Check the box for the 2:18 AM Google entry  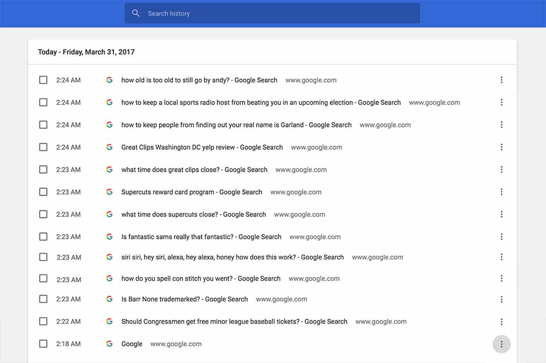pos(43,344)
